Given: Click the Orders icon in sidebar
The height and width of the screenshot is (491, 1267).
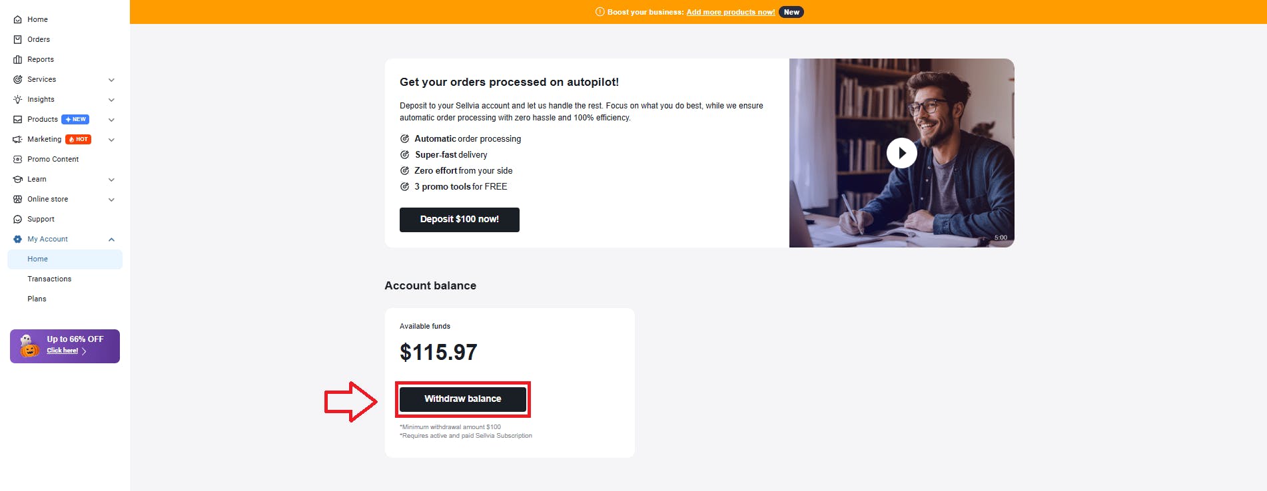Looking at the screenshot, I should click(x=18, y=40).
